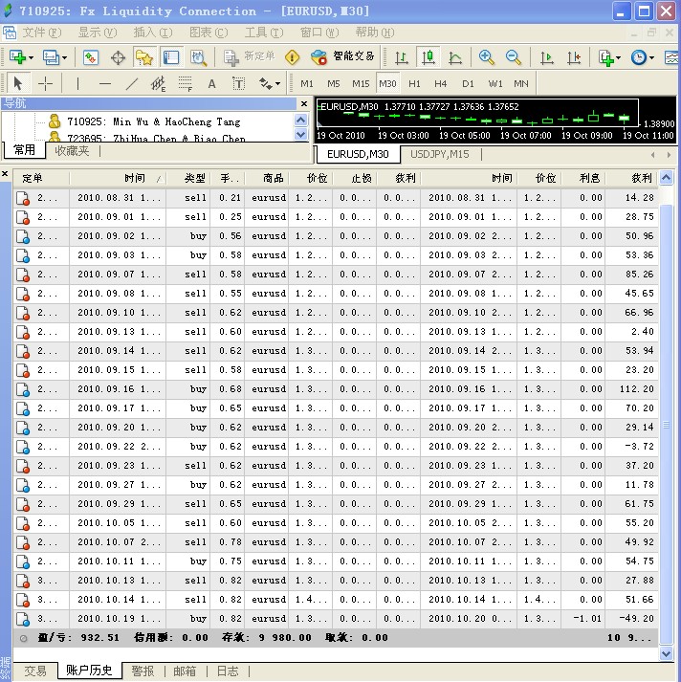Screen dimensions: 681x682
Task: Close the navigator panel
Action: pos(304,103)
